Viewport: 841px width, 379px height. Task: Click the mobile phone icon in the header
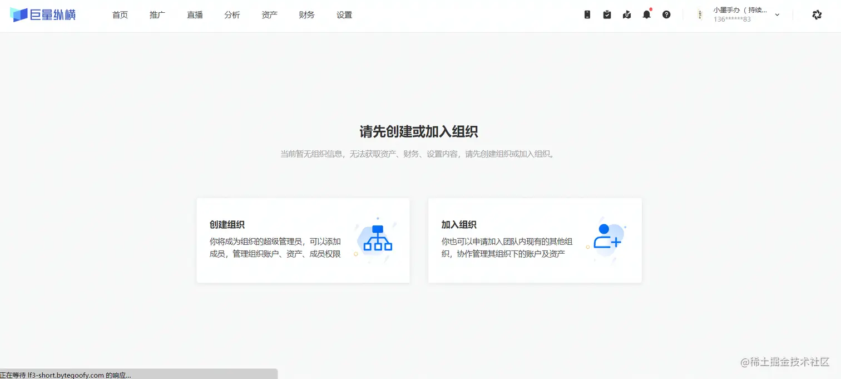pyautogui.click(x=587, y=14)
